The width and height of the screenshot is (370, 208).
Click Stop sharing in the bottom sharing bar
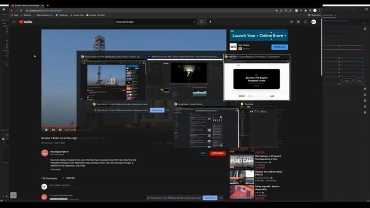(210, 198)
